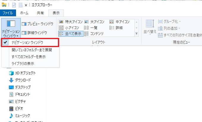Select 並べて表示 tiles layout
Screen dimensions: 202x122
71,34
